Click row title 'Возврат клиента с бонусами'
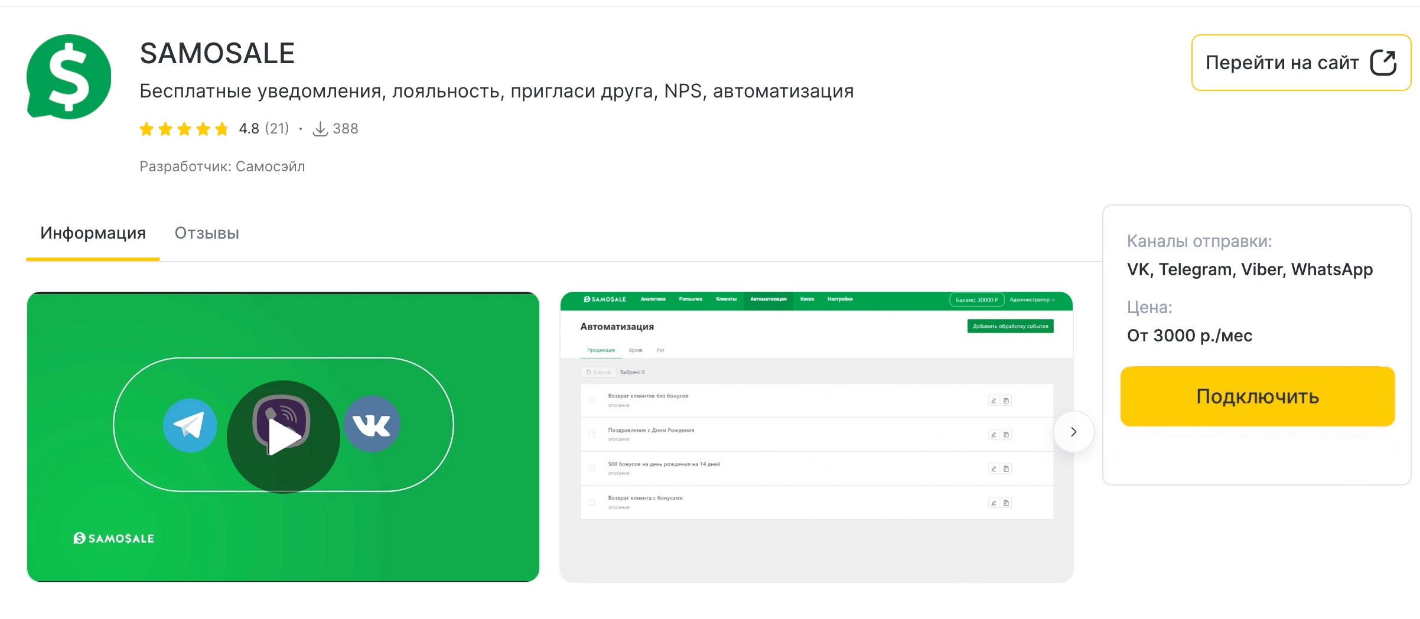The width and height of the screenshot is (1420, 619). coord(645,499)
